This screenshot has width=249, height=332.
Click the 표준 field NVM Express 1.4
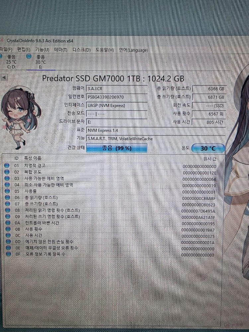[156, 130]
